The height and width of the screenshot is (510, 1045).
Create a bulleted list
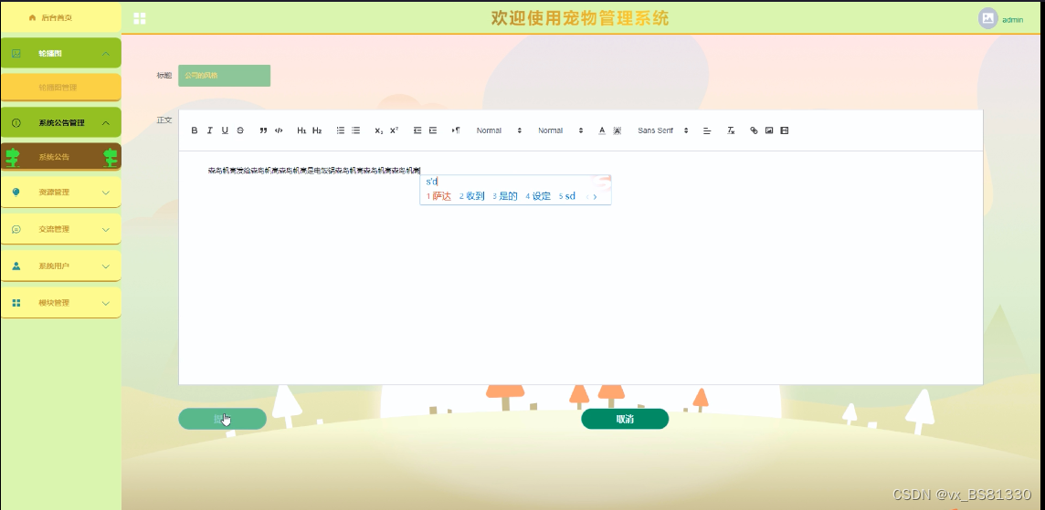coord(356,130)
